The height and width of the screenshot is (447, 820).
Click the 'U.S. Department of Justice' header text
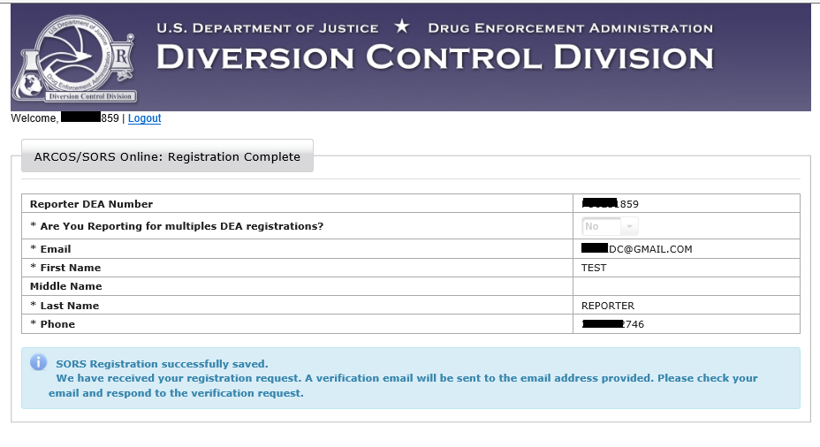267,28
